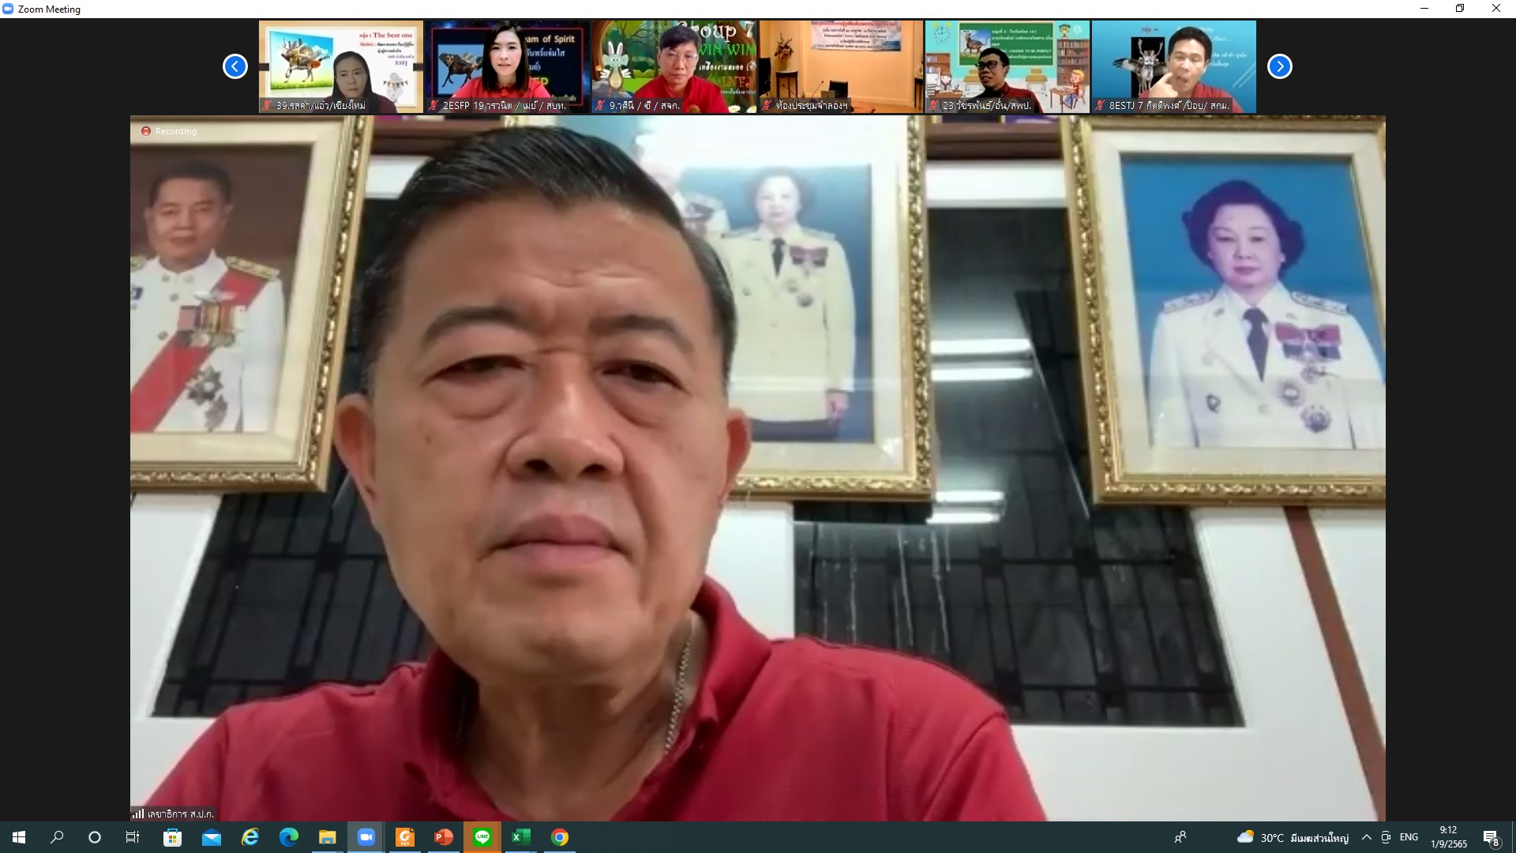Open the clock and date flyout
The height and width of the screenshot is (853, 1516).
[x=1448, y=837]
